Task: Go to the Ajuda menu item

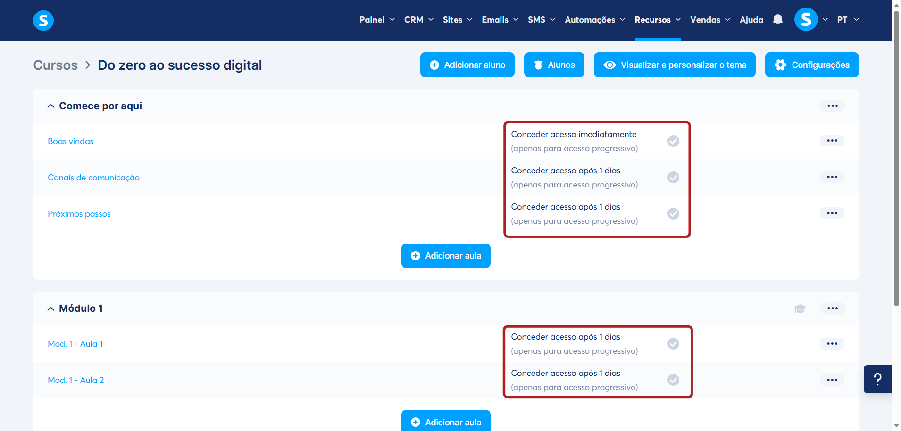Action: pyautogui.click(x=751, y=20)
